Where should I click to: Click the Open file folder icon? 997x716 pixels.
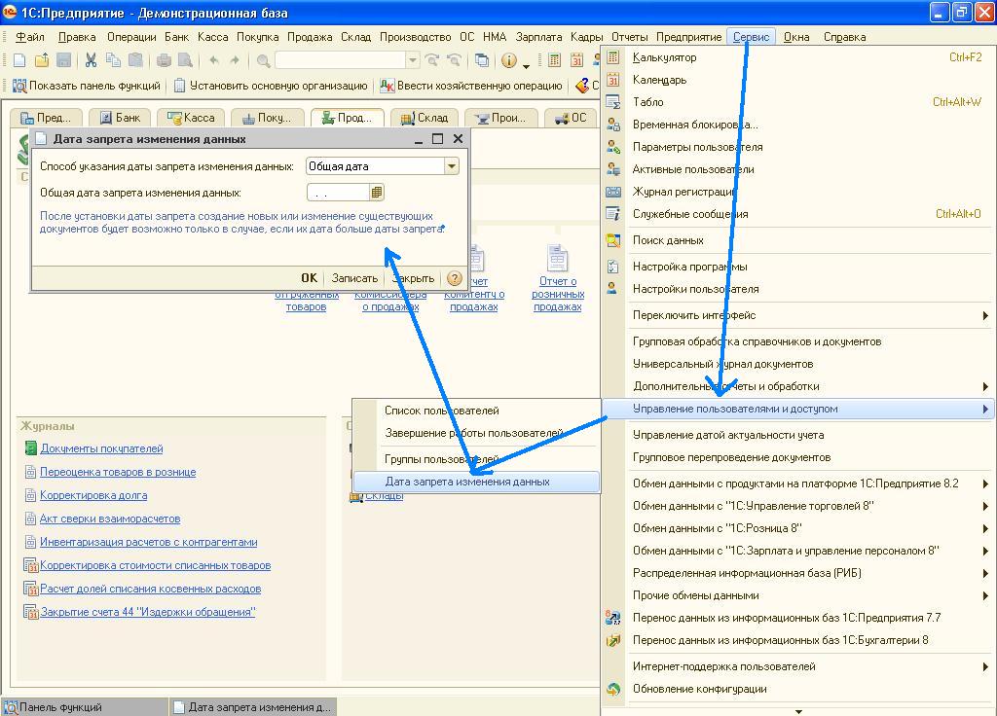[41, 60]
